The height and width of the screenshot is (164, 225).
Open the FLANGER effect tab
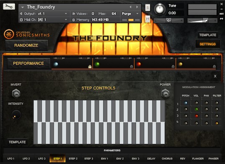[x=198, y=159]
